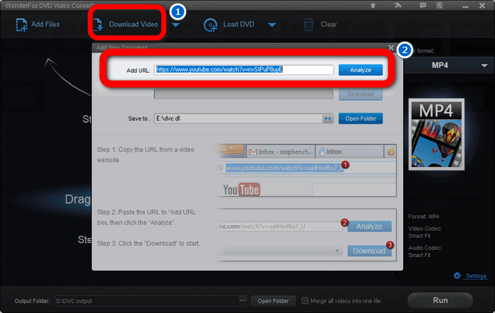This screenshot has width=495, height=313.
Task: Open the Settings link
Action: (476, 276)
